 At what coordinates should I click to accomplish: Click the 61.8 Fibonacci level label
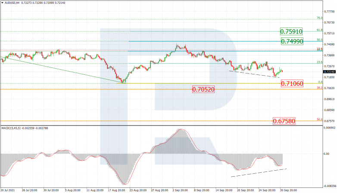(319, 30)
